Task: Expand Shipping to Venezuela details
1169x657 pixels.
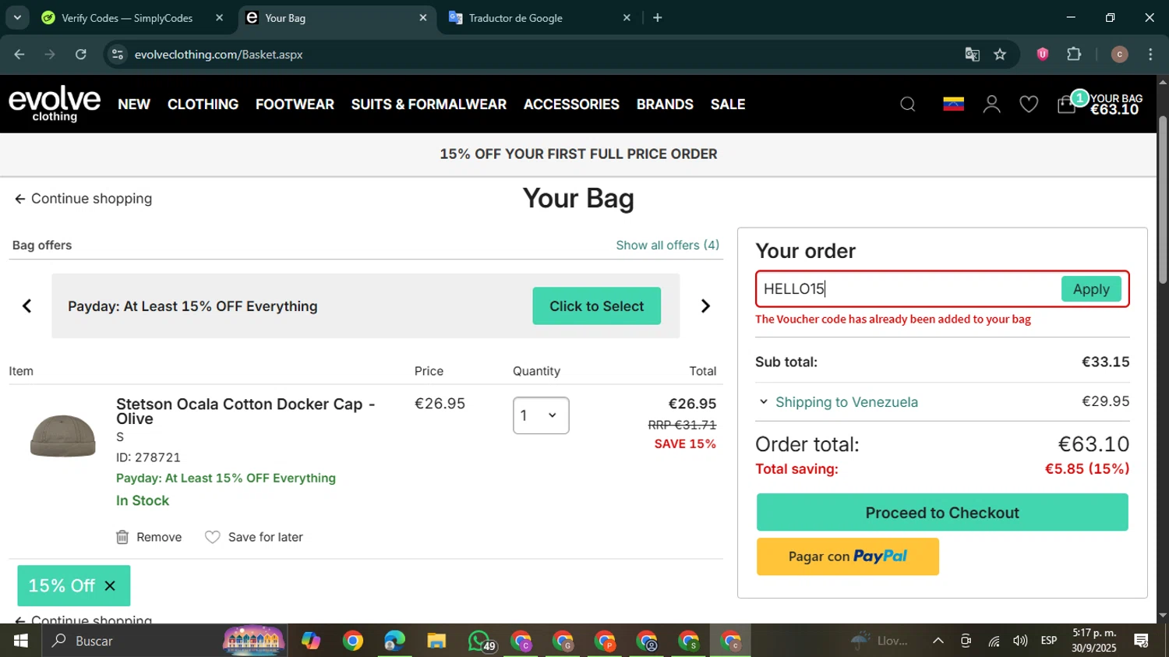Action: pos(846,402)
